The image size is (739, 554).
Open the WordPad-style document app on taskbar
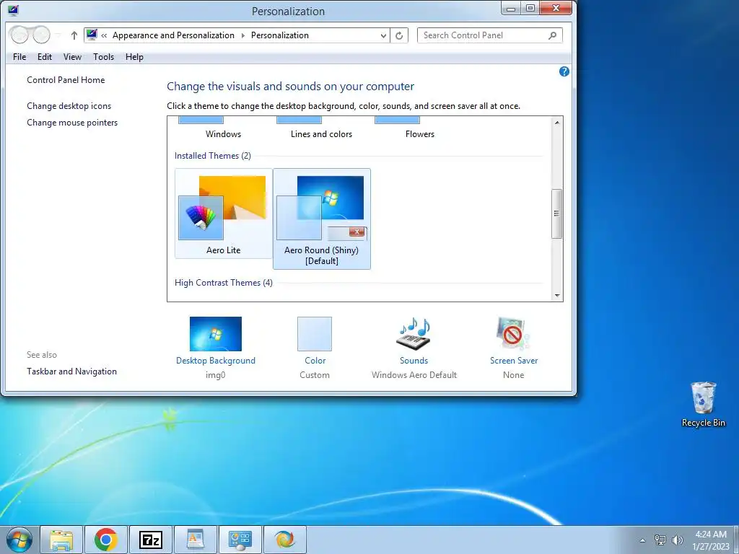(x=195, y=540)
